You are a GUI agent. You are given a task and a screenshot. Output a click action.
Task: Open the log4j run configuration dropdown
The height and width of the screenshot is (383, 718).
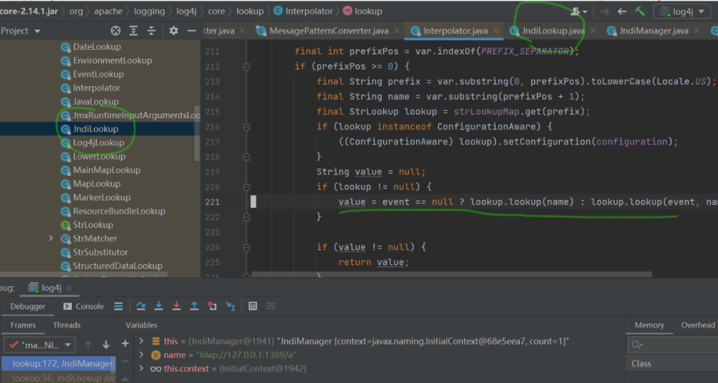click(682, 11)
